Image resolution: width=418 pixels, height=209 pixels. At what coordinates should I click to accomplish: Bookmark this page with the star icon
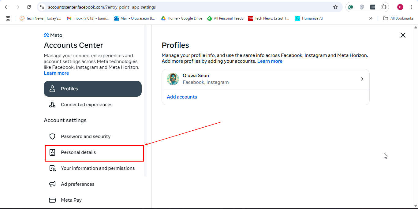(335, 7)
